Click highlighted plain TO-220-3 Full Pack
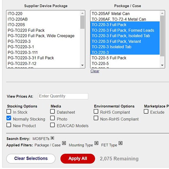Image resolution: width=169 pixels, height=169 pixels. 125,25
